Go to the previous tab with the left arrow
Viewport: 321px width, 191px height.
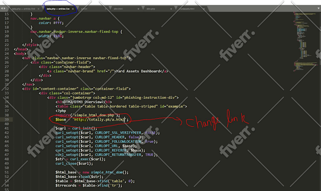click(1, 8)
